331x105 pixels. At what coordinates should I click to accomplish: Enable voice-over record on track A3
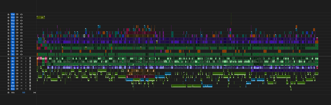point(30,64)
